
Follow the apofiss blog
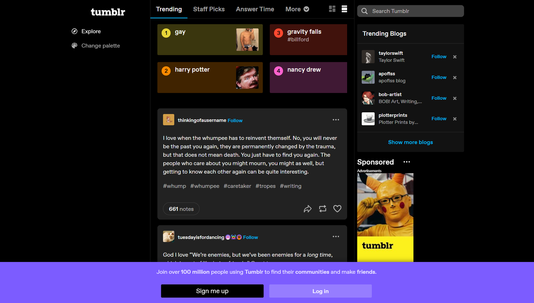coord(439,77)
